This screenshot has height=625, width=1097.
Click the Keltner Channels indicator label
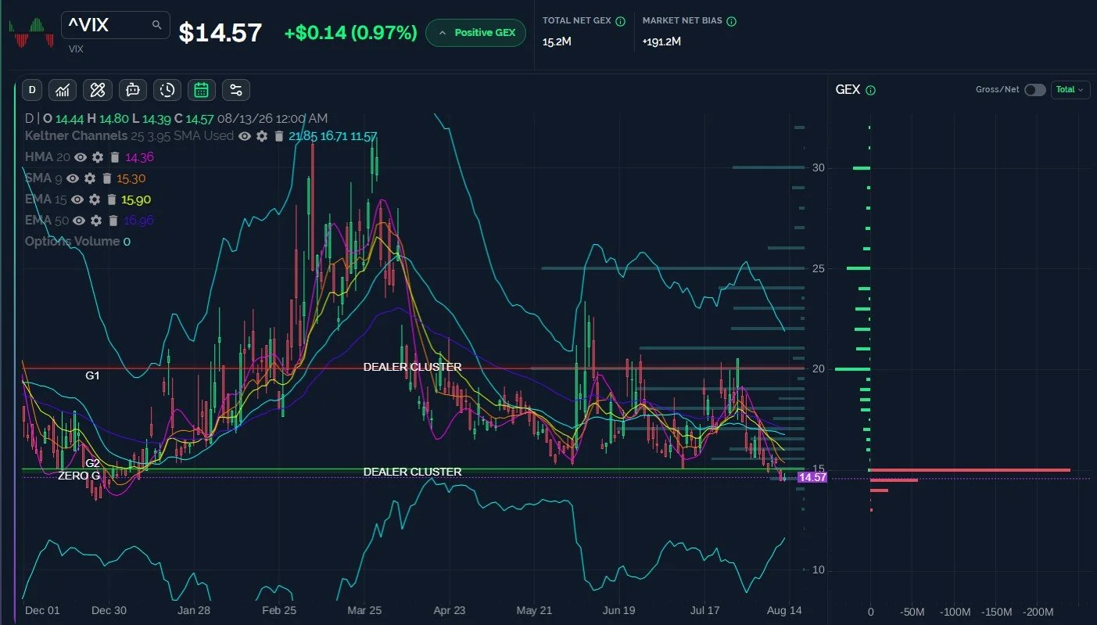(x=74, y=136)
